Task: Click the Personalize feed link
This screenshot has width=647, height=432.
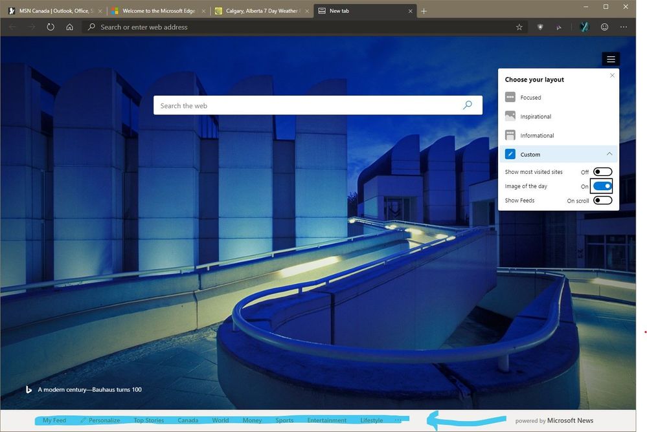Action: coord(104,420)
